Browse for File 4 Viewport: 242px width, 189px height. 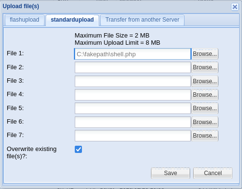[x=205, y=95]
